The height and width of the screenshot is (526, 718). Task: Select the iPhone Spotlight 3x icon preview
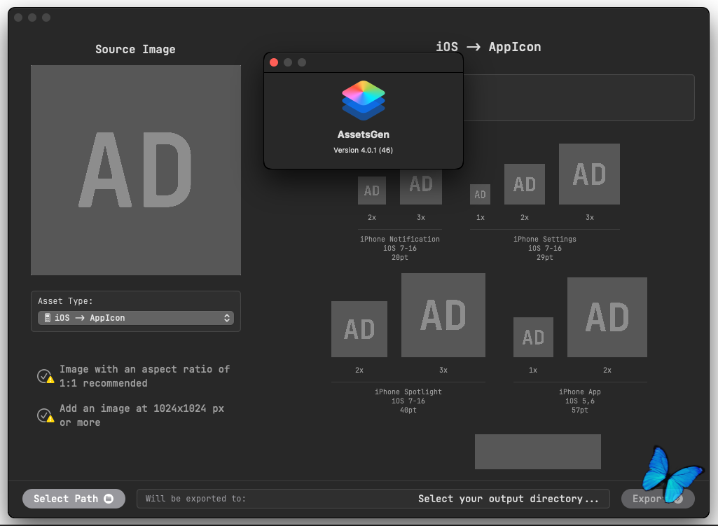coord(443,315)
